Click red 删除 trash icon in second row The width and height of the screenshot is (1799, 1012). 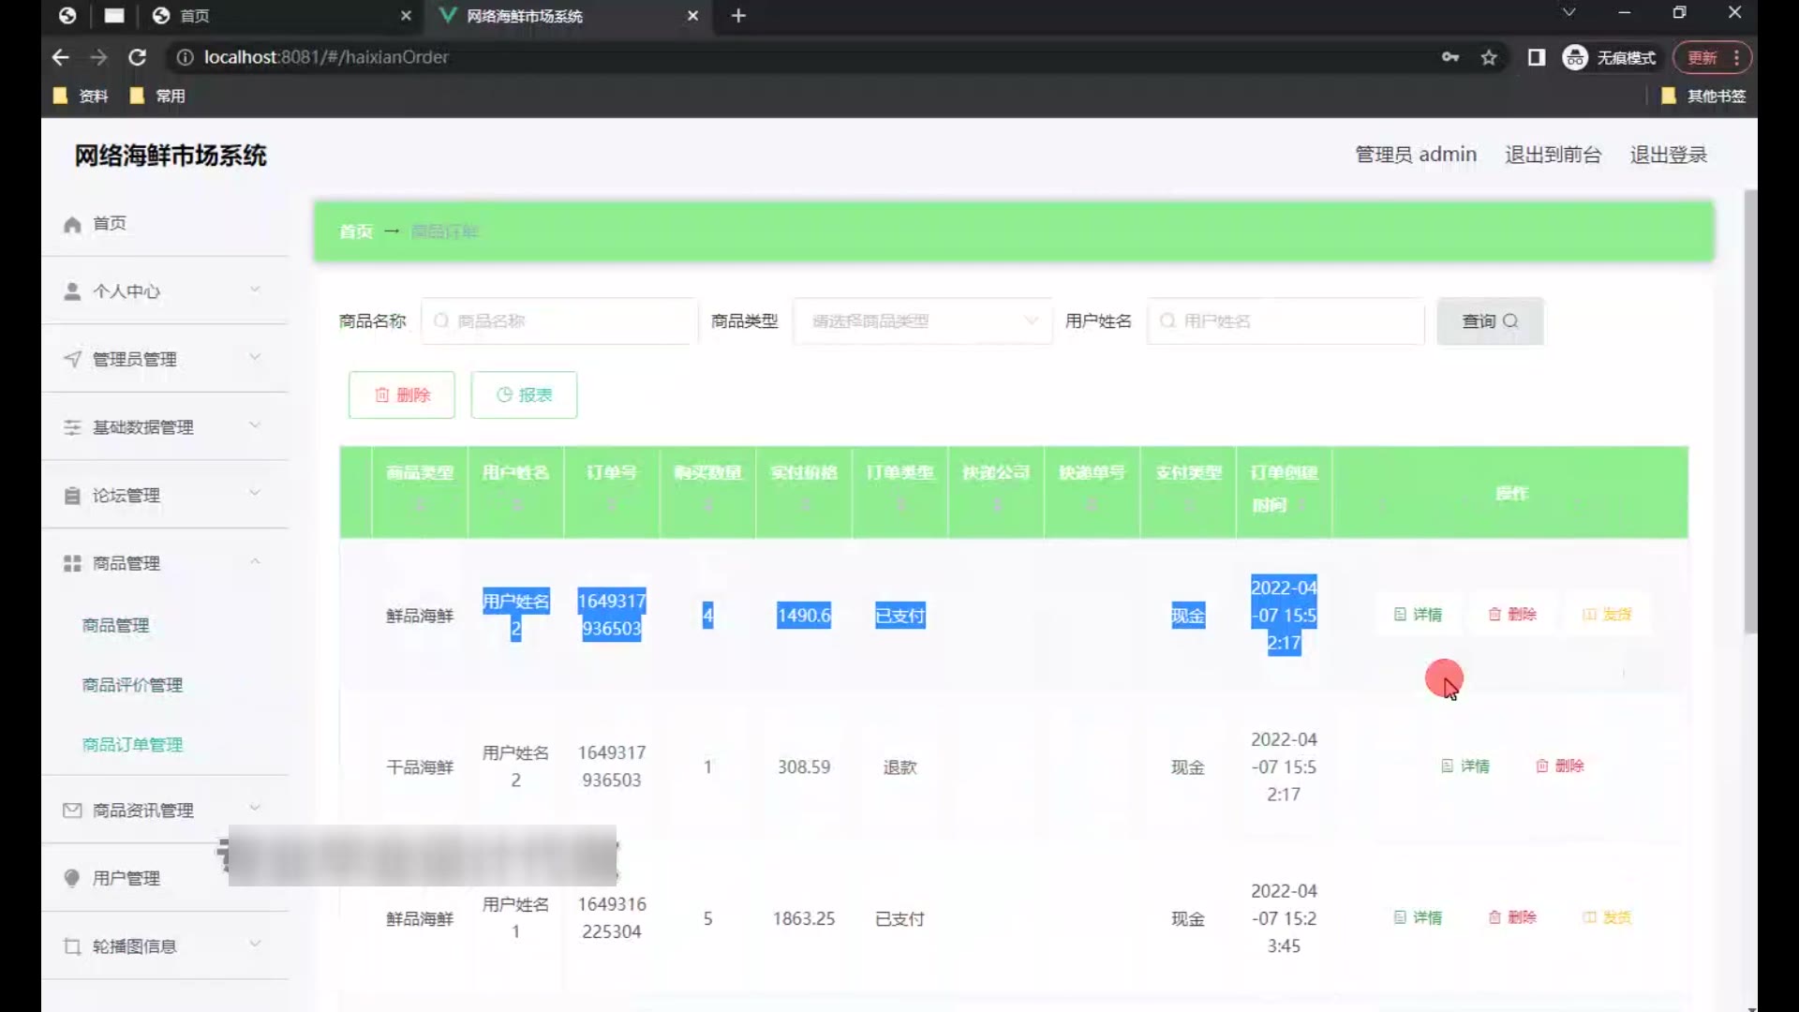pos(1542,766)
